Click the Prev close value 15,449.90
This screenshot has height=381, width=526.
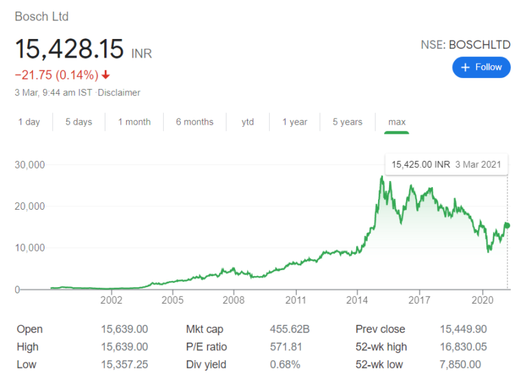pyautogui.click(x=463, y=330)
